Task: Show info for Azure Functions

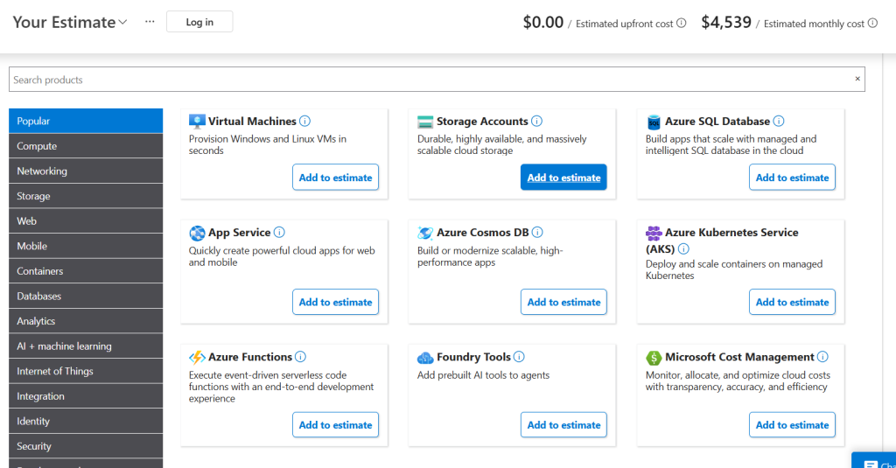Action: click(x=301, y=357)
